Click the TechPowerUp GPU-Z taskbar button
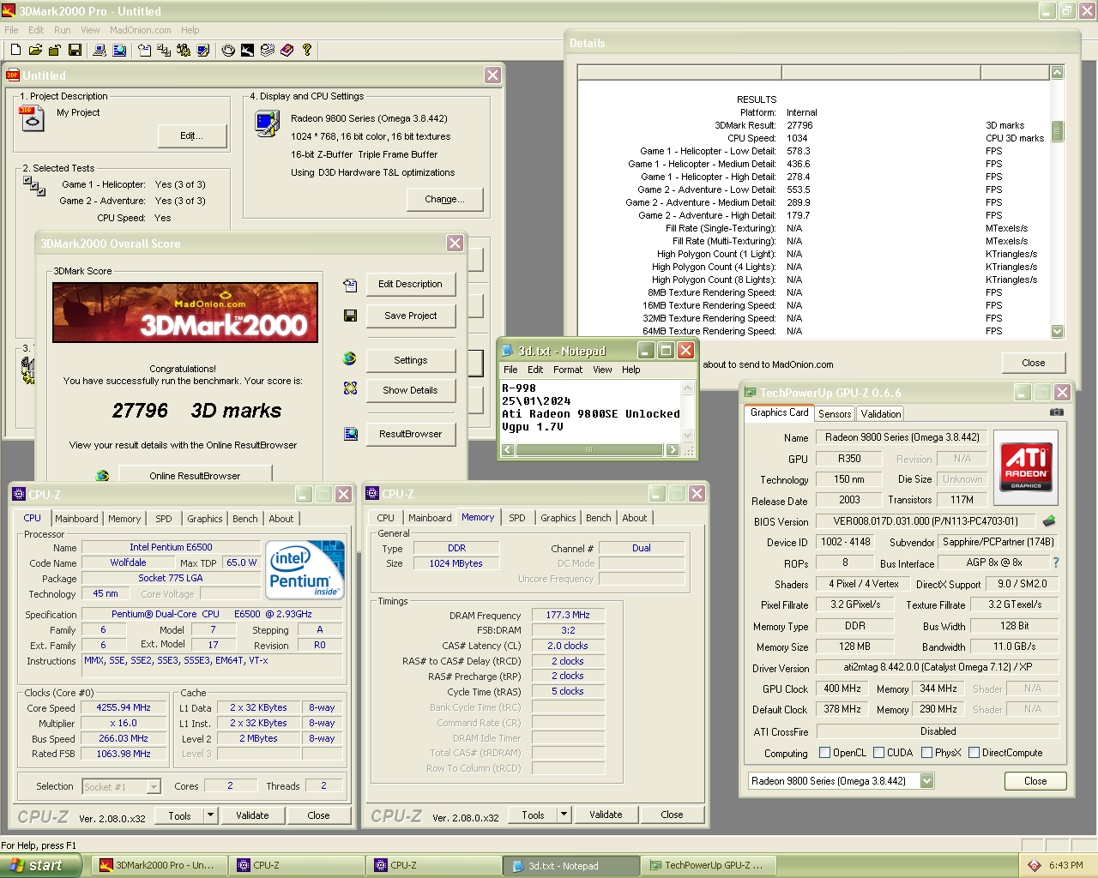Screen dimensions: 1098x878 point(709,866)
